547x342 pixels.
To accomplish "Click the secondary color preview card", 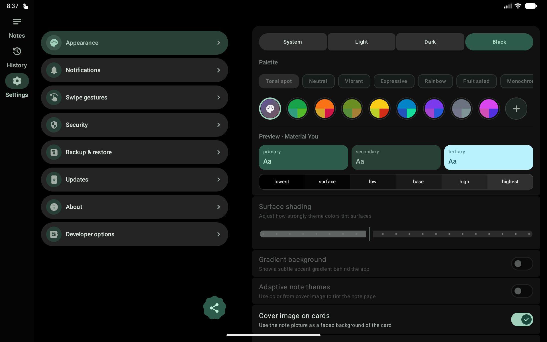I will click(396, 158).
